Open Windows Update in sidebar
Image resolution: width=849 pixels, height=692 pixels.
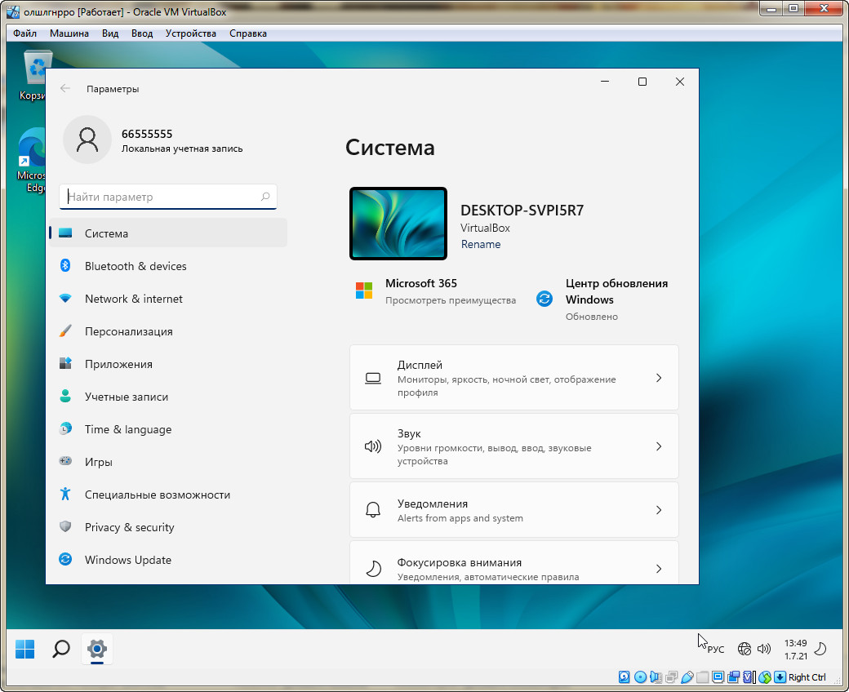pyautogui.click(x=127, y=560)
